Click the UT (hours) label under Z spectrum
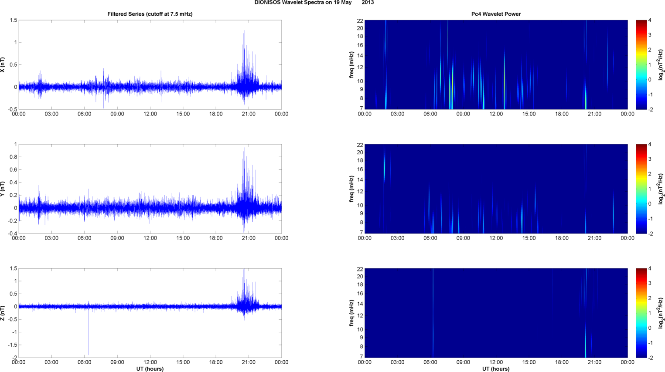 [x=496, y=369]
